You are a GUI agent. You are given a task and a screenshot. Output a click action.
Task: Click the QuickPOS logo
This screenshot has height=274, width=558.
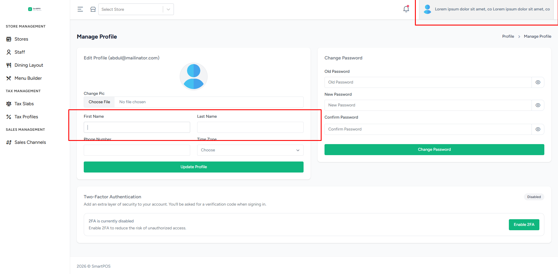point(35,9)
